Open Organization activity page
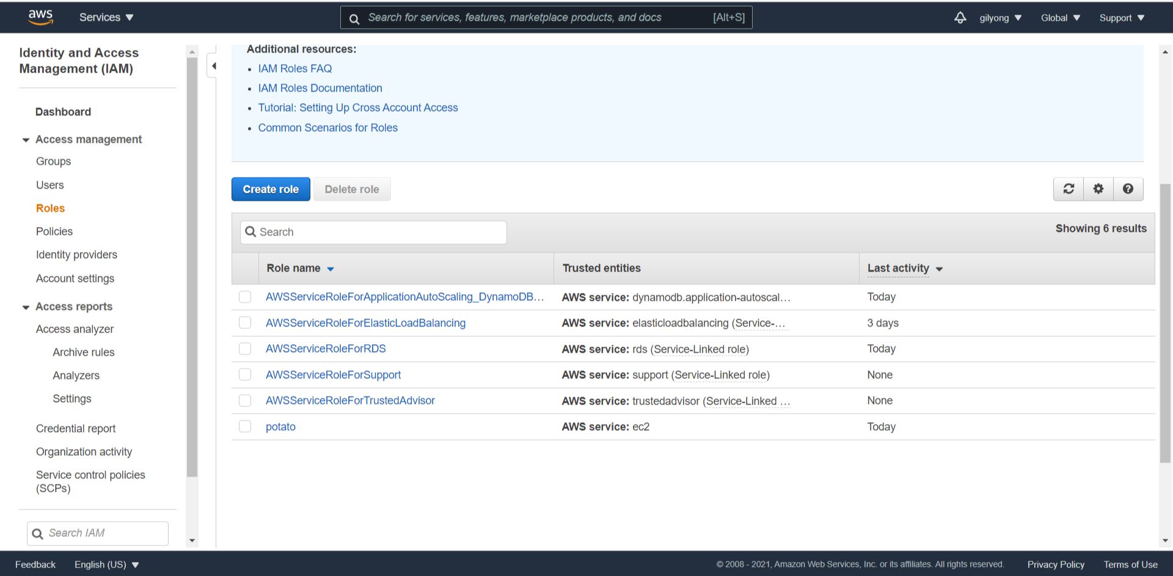The image size is (1173, 576). click(84, 452)
